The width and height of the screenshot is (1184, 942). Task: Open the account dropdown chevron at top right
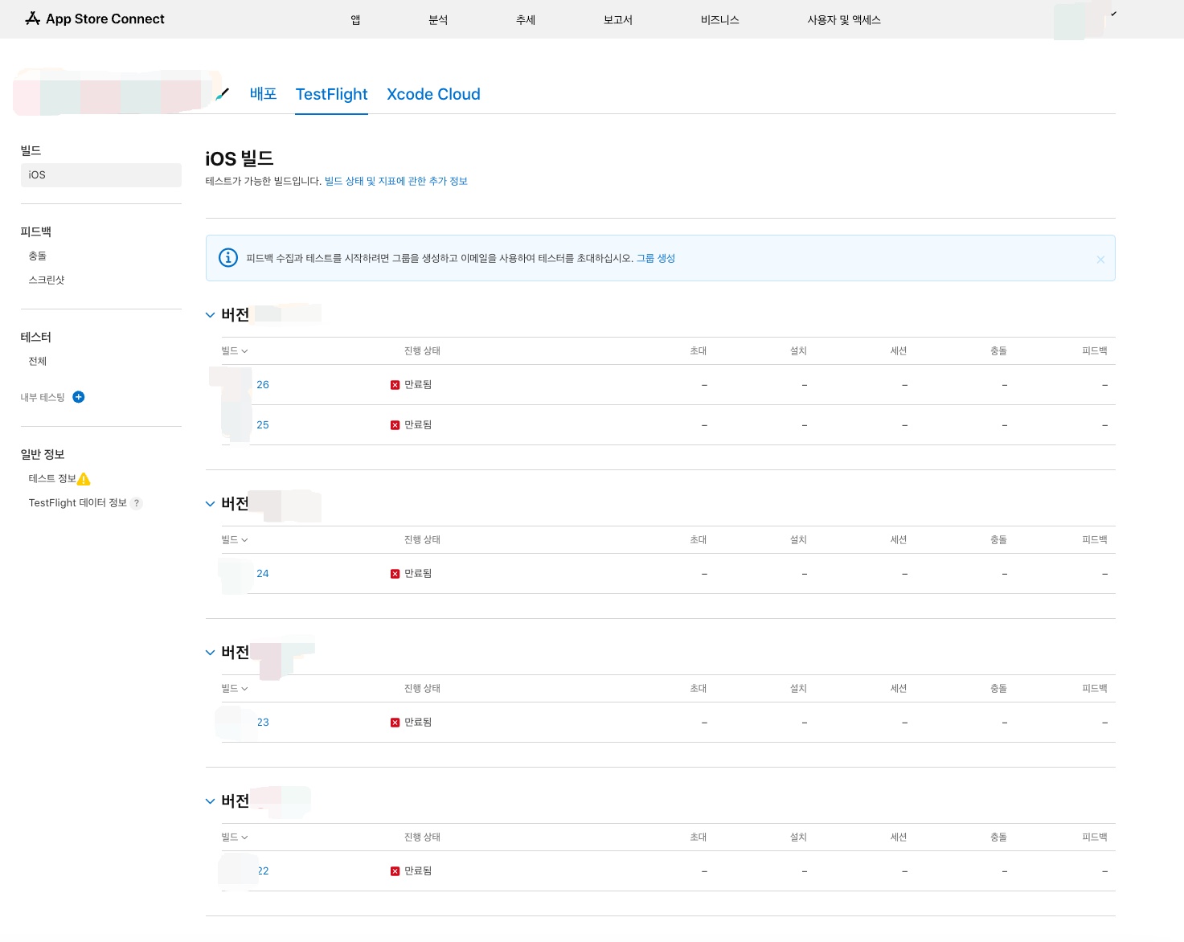tap(1113, 14)
